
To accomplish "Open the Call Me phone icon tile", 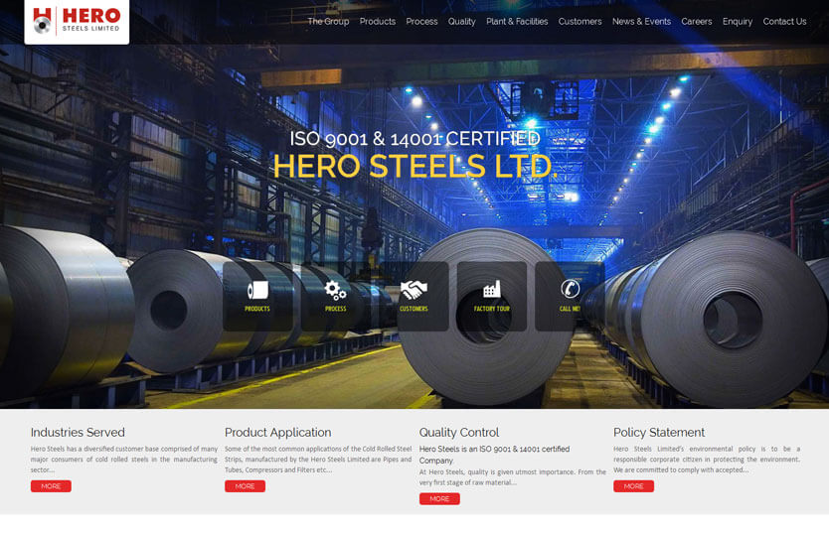I will tap(570, 297).
